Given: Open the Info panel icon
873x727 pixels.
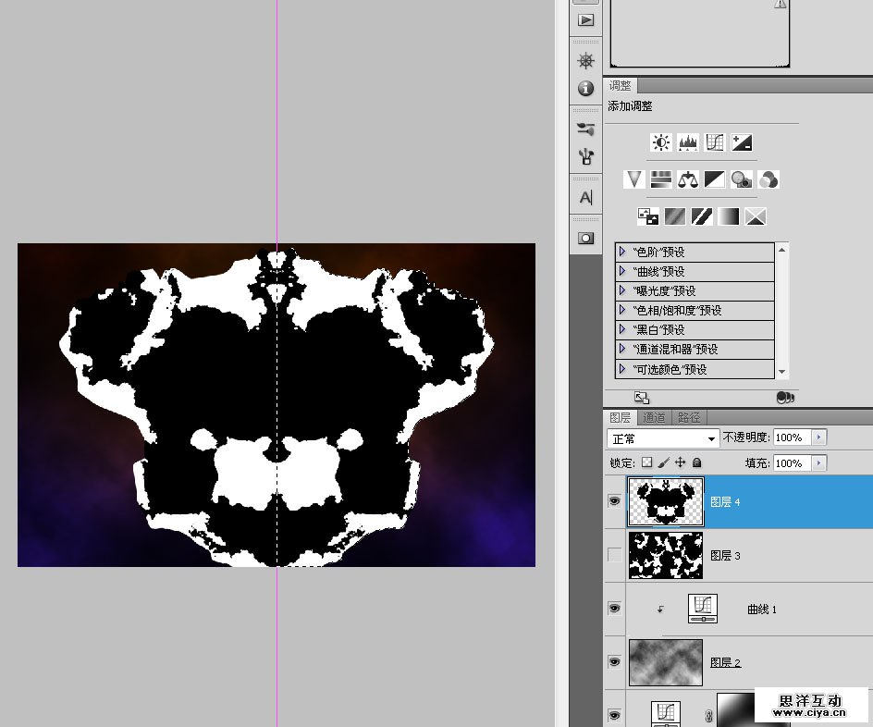Looking at the screenshot, I should [585, 89].
